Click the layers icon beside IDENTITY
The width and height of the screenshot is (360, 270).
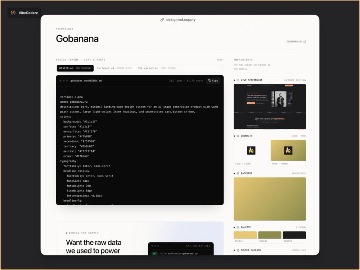point(238,136)
